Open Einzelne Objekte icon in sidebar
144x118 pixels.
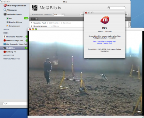[7, 22]
